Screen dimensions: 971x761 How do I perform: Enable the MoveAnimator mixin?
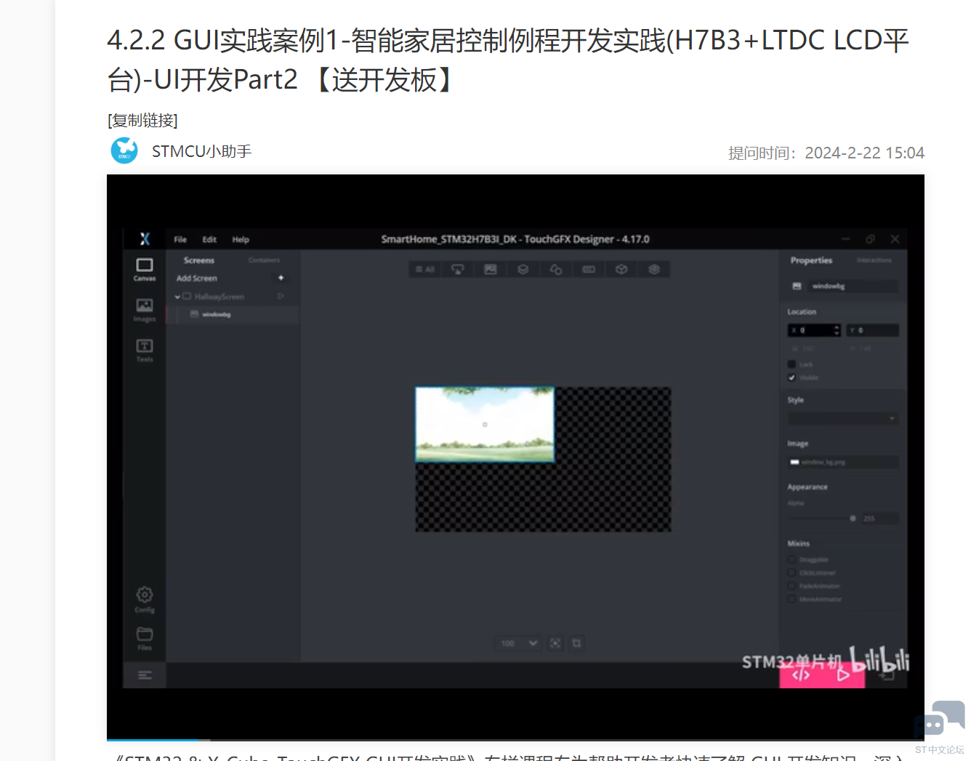click(x=791, y=599)
